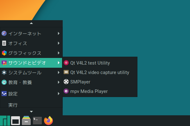
Task: Click the menu scroll-up arrow
Action: tap(31, 23)
